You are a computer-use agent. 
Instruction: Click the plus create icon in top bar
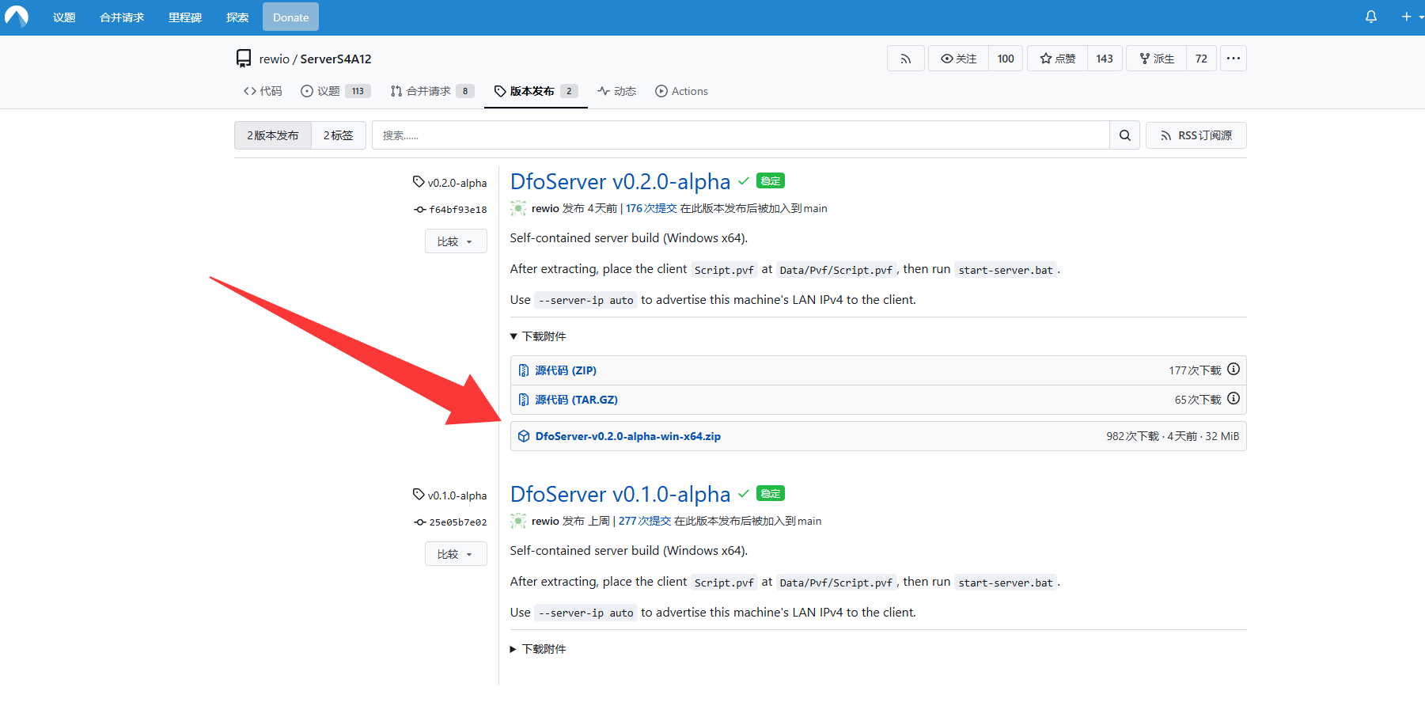coord(1406,17)
